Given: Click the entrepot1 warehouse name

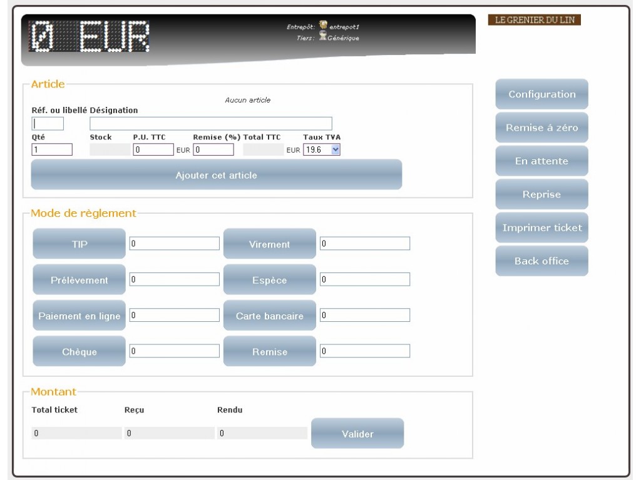Looking at the screenshot, I should [344, 27].
